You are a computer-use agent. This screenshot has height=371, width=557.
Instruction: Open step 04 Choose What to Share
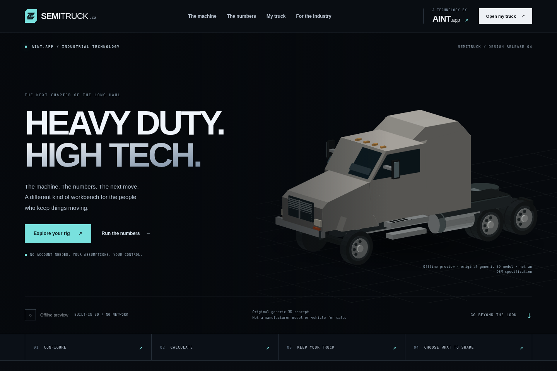(468, 347)
